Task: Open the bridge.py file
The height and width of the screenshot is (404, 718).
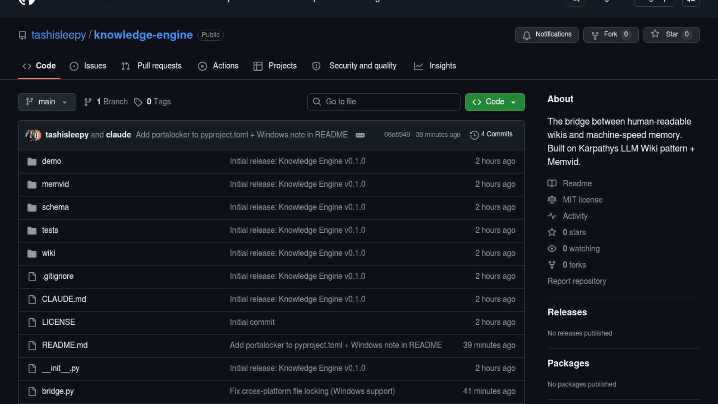Action: pos(58,391)
